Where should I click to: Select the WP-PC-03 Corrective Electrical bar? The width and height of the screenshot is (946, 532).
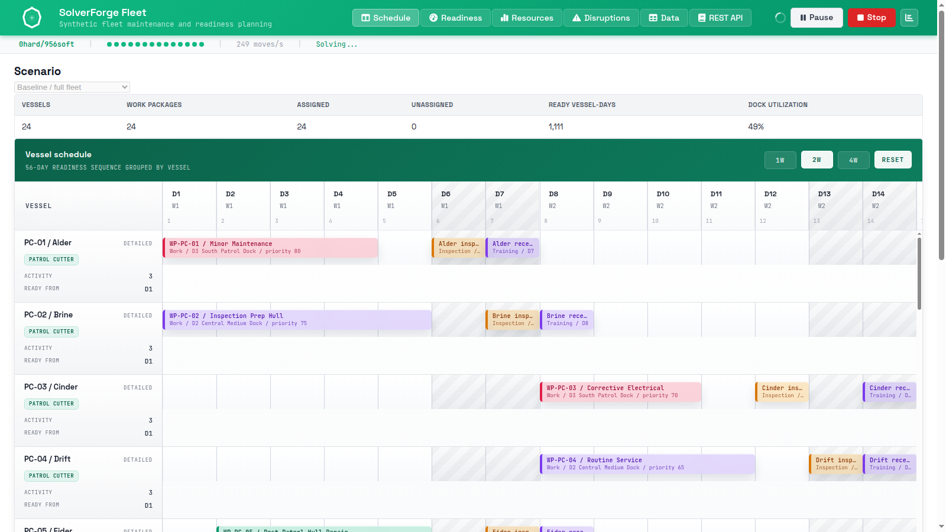620,392
